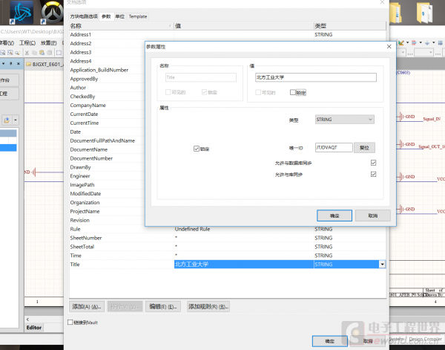
Task: Open the 类型 STRING combo box
Action: 345,120
